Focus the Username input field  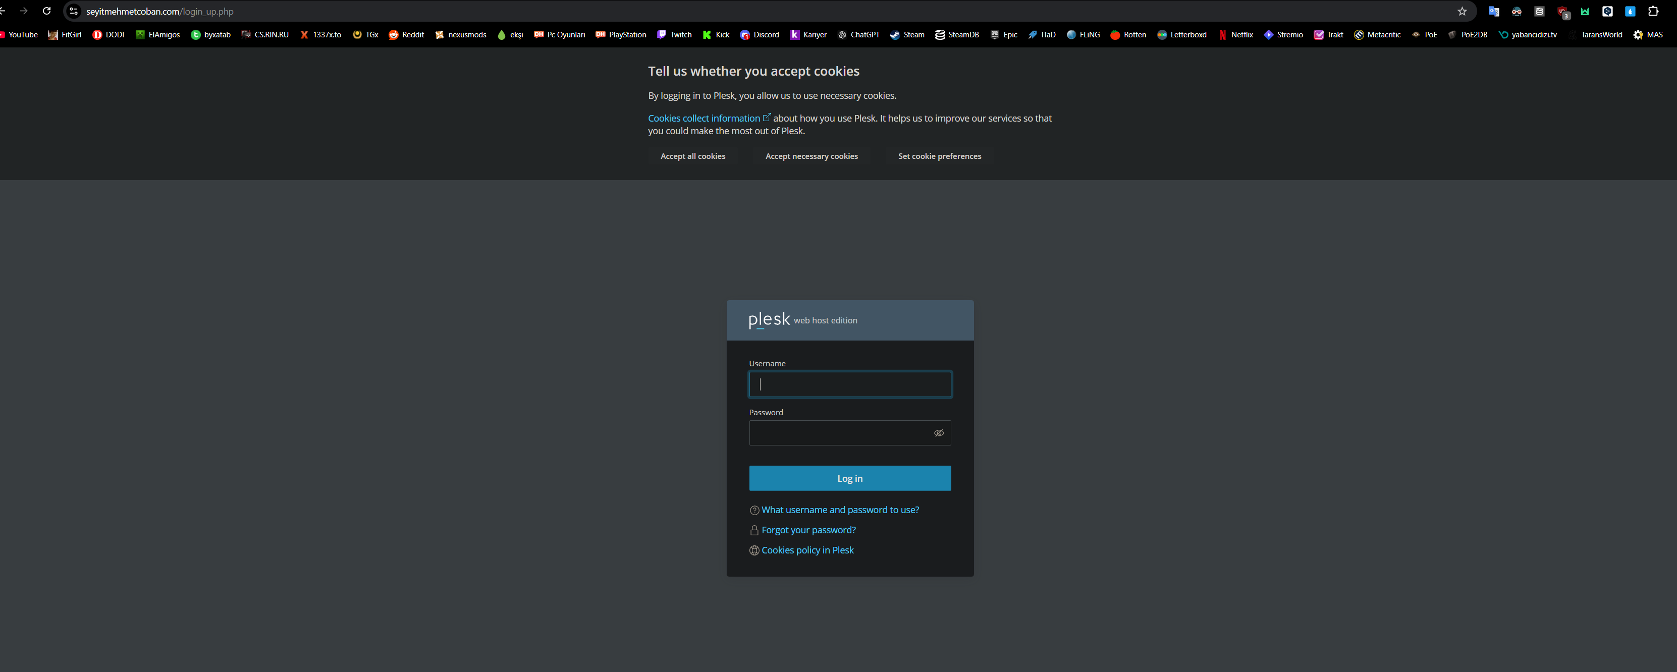coord(849,384)
